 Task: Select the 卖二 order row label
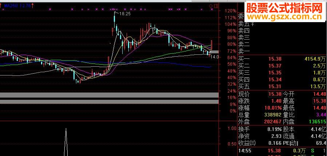pos(244,44)
